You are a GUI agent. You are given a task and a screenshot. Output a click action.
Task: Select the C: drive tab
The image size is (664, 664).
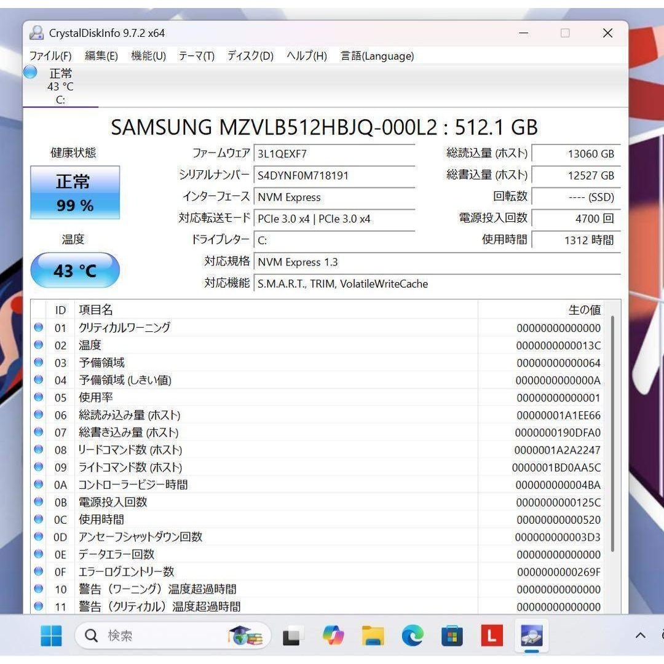[60, 86]
